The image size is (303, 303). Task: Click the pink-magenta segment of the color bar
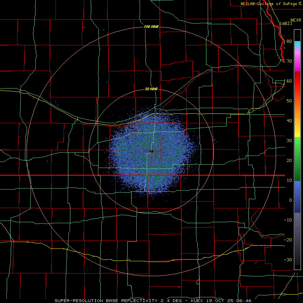pos(297,60)
